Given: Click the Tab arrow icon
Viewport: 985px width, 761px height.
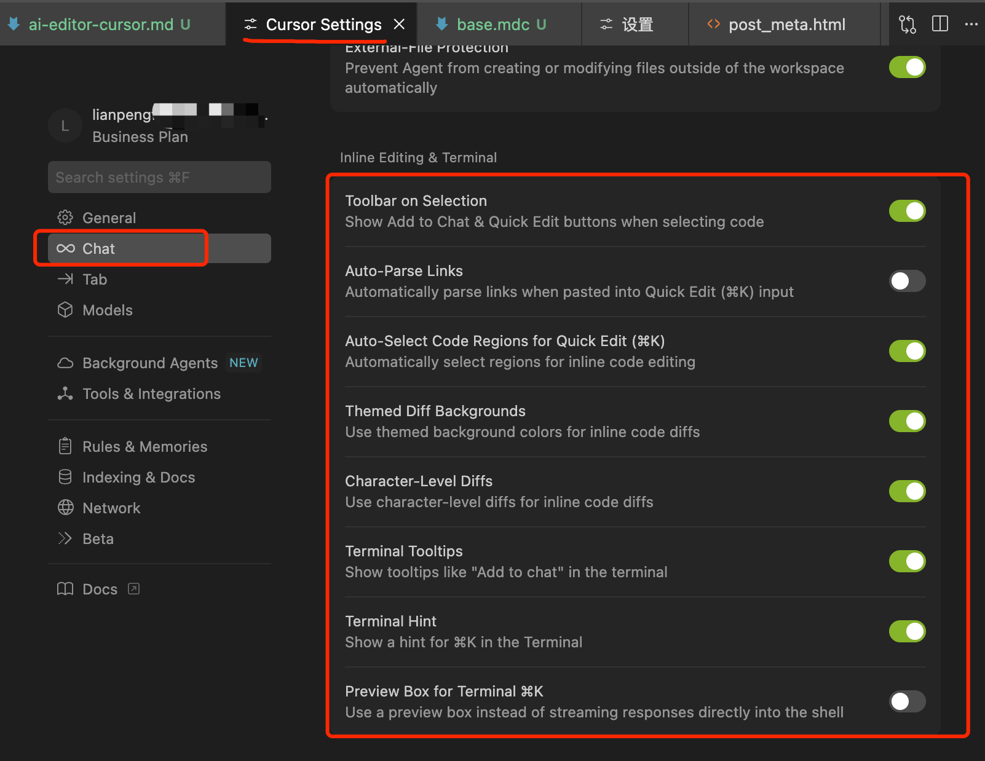Looking at the screenshot, I should [65, 279].
